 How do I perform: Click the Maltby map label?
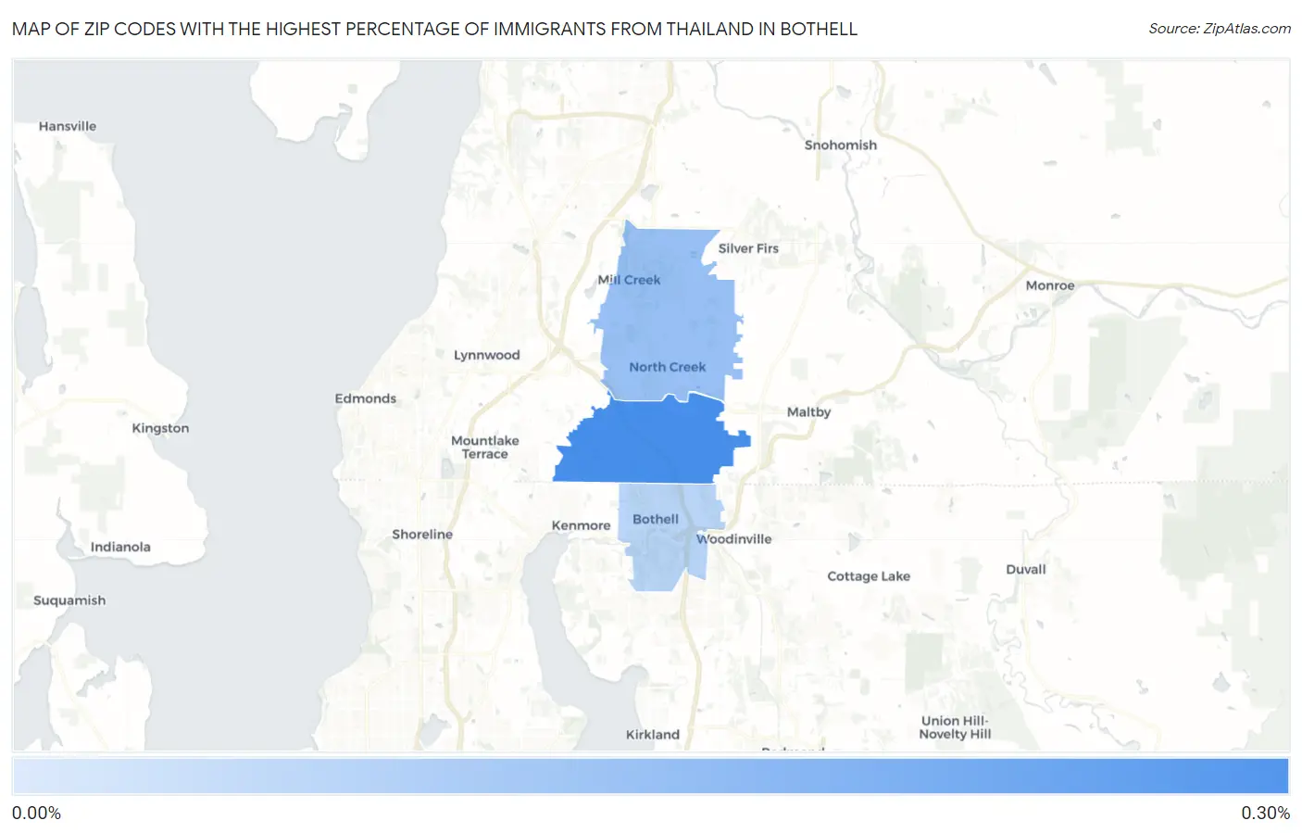tap(808, 411)
